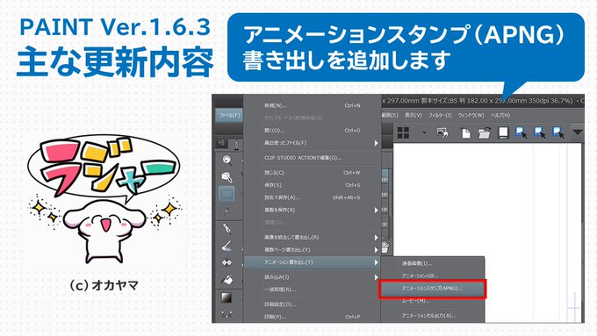Viewport: 597px width, 336px height.
Task: Select highlighted アニメーション書き出し(Y) entry
Action: click(313, 262)
